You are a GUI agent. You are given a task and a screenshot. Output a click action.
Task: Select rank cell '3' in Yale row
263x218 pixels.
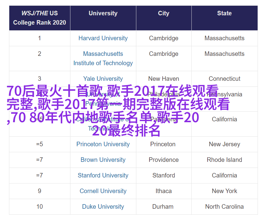40,79
